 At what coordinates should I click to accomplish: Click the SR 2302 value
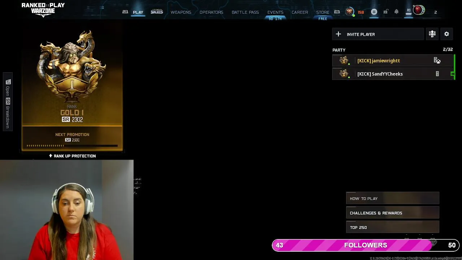pyautogui.click(x=72, y=120)
